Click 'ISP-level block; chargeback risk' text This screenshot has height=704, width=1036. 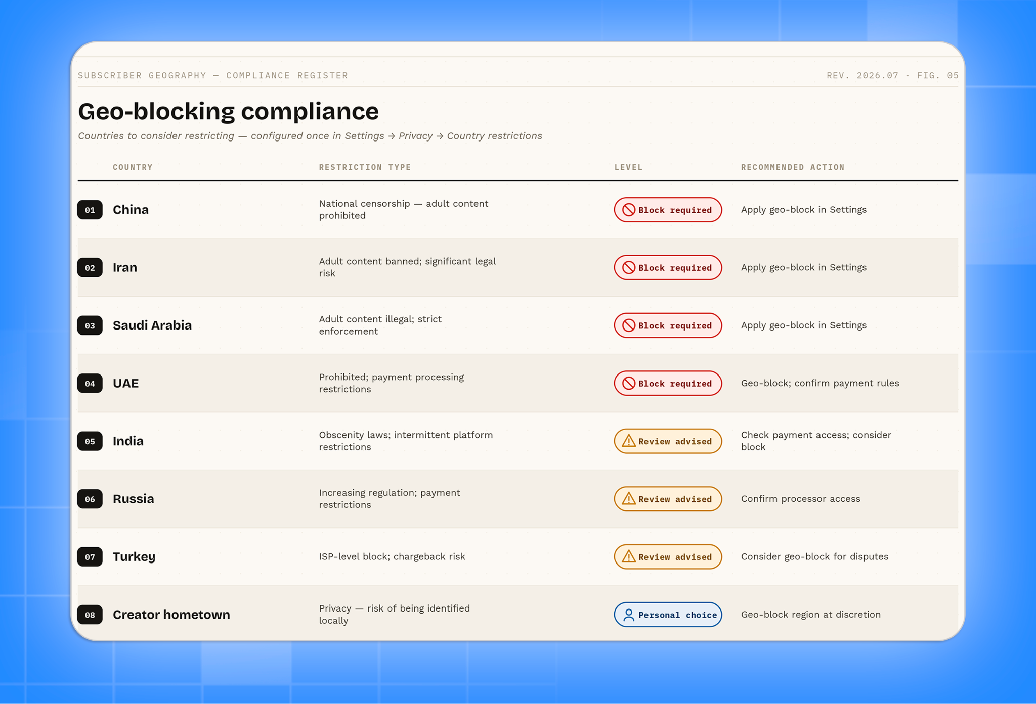tap(392, 556)
